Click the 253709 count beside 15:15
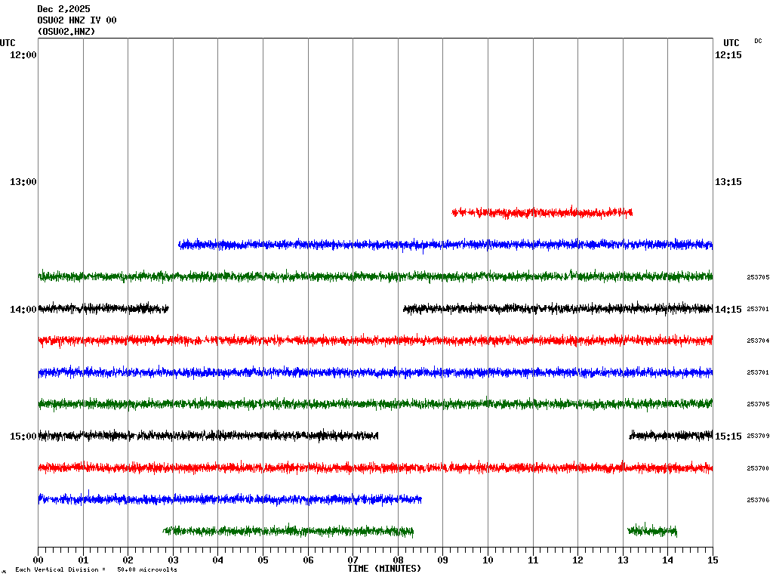This screenshot has height=580, width=773. click(758, 436)
